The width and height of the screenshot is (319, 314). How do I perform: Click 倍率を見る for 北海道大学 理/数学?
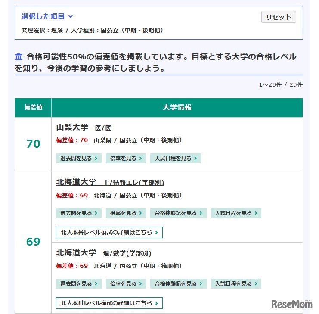click(x=126, y=284)
